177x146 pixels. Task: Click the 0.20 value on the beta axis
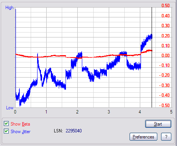pyautogui.click(x=166, y=36)
